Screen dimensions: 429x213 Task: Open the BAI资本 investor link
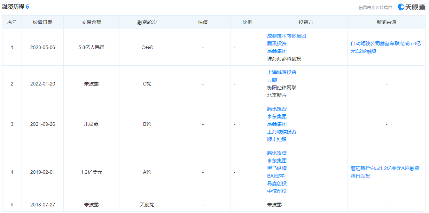276,176
